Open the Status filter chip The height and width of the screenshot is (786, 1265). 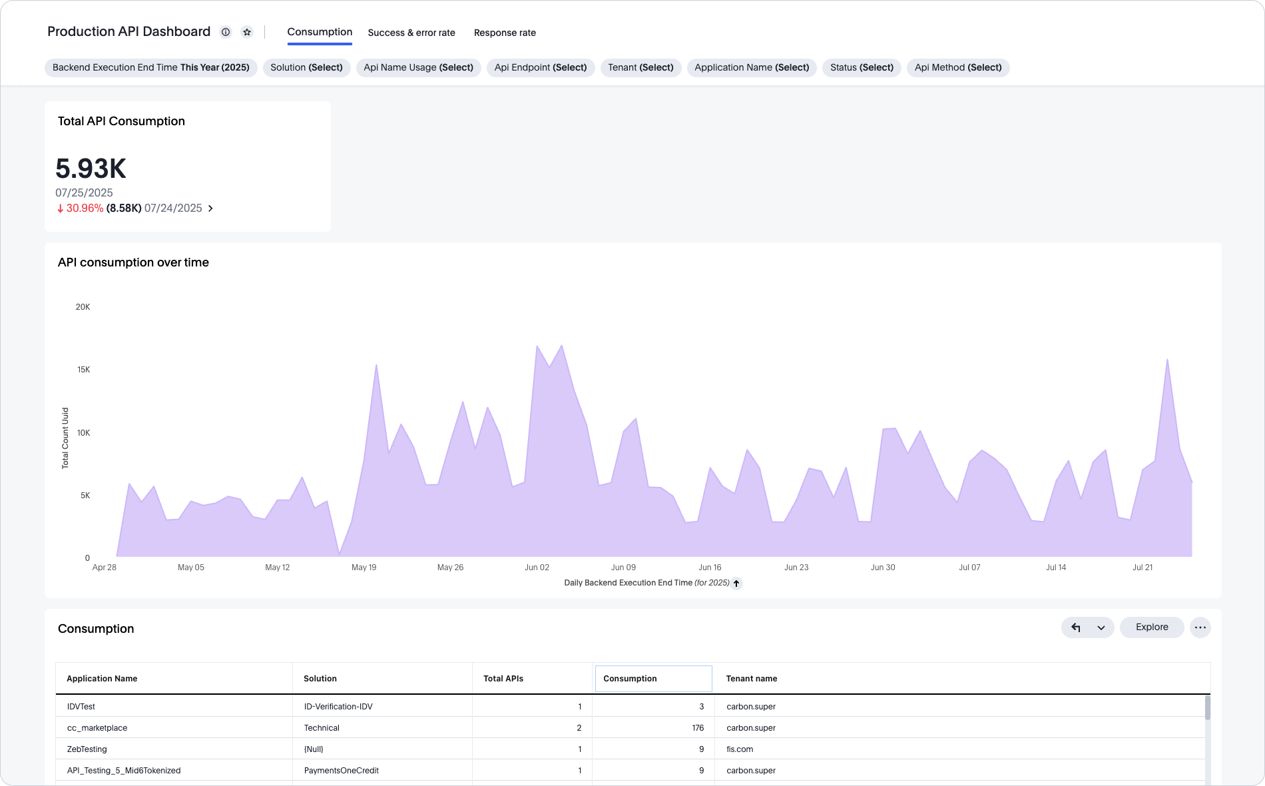pyautogui.click(x=862, y=67)
